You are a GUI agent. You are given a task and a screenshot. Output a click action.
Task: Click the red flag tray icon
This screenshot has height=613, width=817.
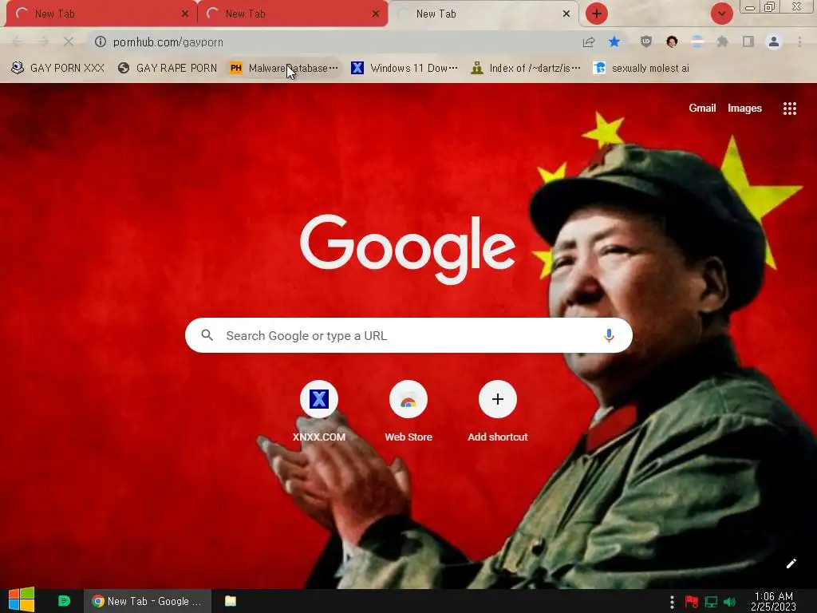click(692, 602)
